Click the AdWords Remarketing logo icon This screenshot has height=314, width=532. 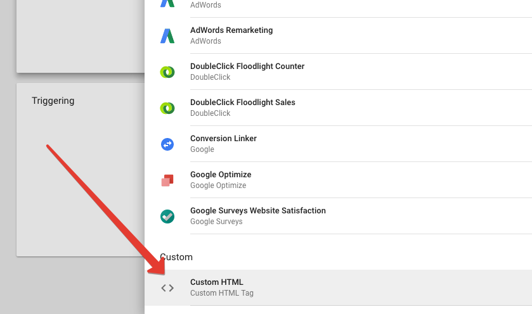click(167, 36)
